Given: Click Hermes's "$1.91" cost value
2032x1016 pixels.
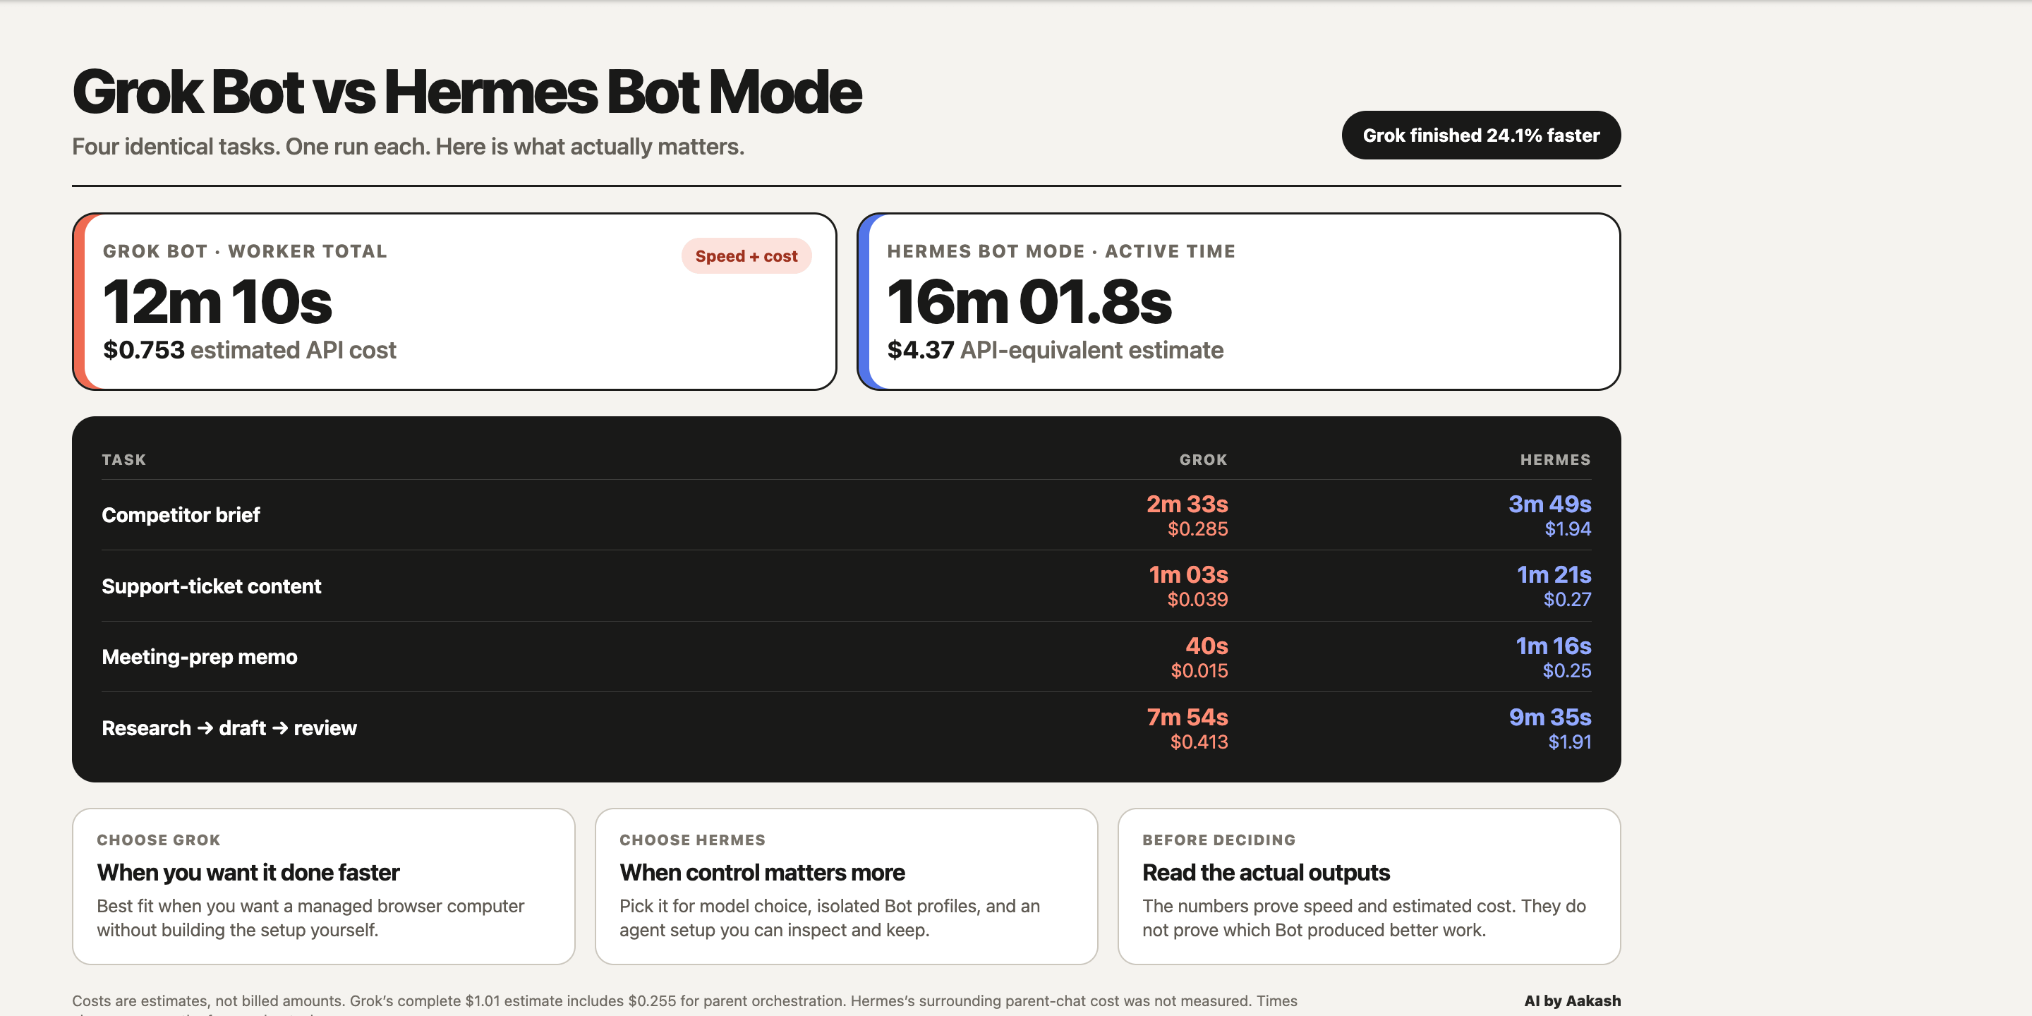Looking at the screenshot, I should coord(1570,742).
